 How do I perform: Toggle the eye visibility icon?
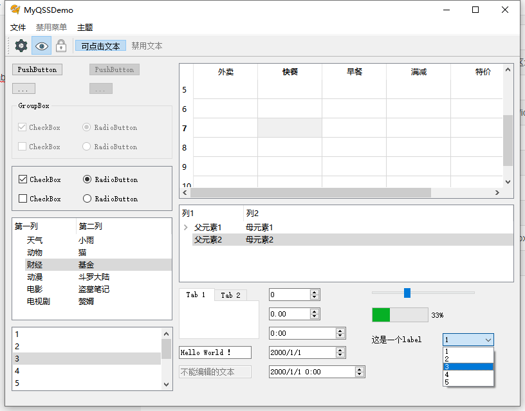(x=41, y=46)
